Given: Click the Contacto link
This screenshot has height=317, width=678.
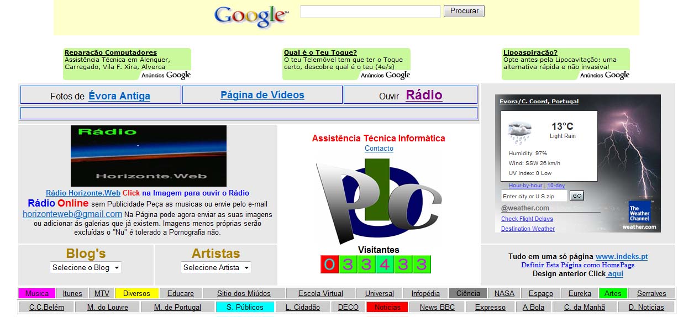Looking at the screenshot, I should (x=379, y=149).
